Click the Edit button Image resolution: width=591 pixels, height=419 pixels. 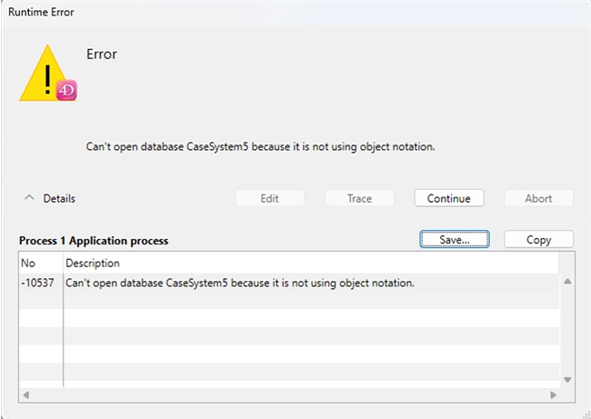pos(269,198)
